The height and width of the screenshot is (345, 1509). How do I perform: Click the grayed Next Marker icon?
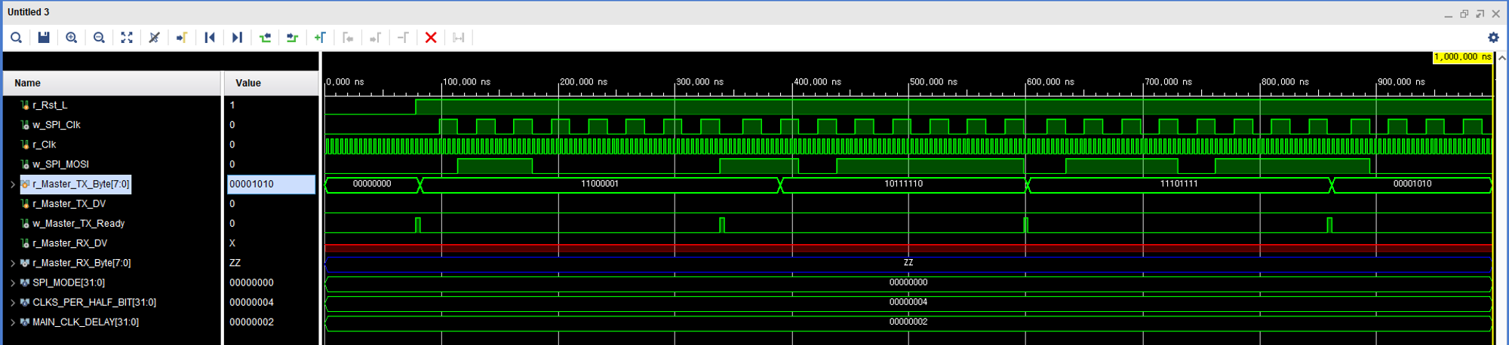click(x=375, y=38)
